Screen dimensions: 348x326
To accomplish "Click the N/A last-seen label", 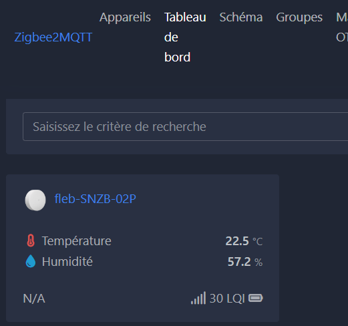I will (34, 299).
